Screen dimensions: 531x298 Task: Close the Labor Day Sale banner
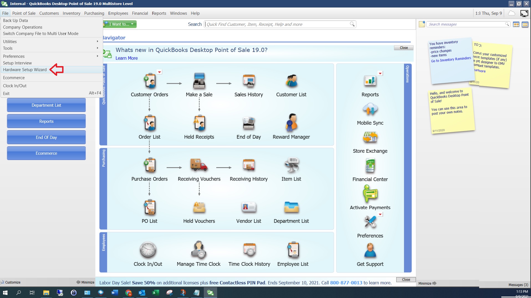(406, 280)
